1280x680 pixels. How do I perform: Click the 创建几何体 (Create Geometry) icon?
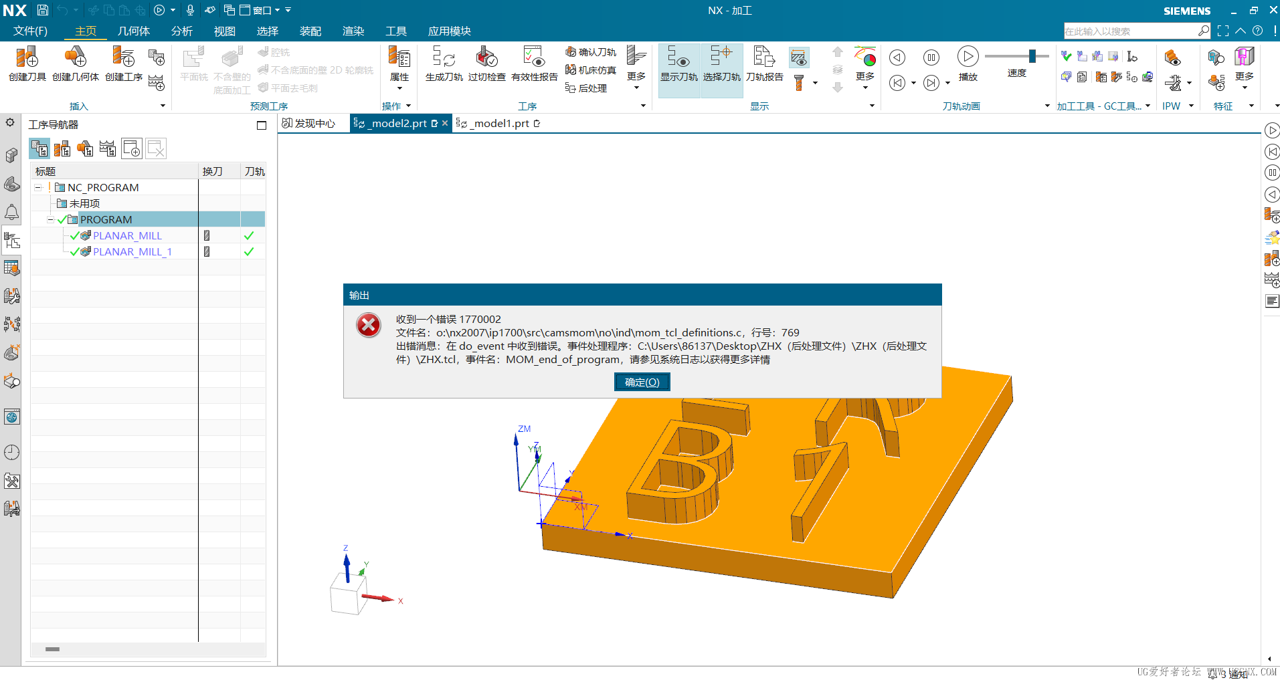tap(75, 64)
